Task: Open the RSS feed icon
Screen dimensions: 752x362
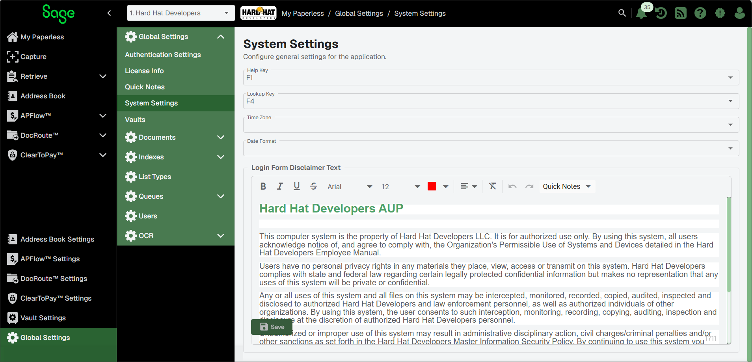Action: click(x=681, y=13)
